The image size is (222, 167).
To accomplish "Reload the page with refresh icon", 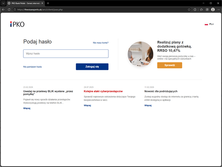I will [x=9, y=9].
